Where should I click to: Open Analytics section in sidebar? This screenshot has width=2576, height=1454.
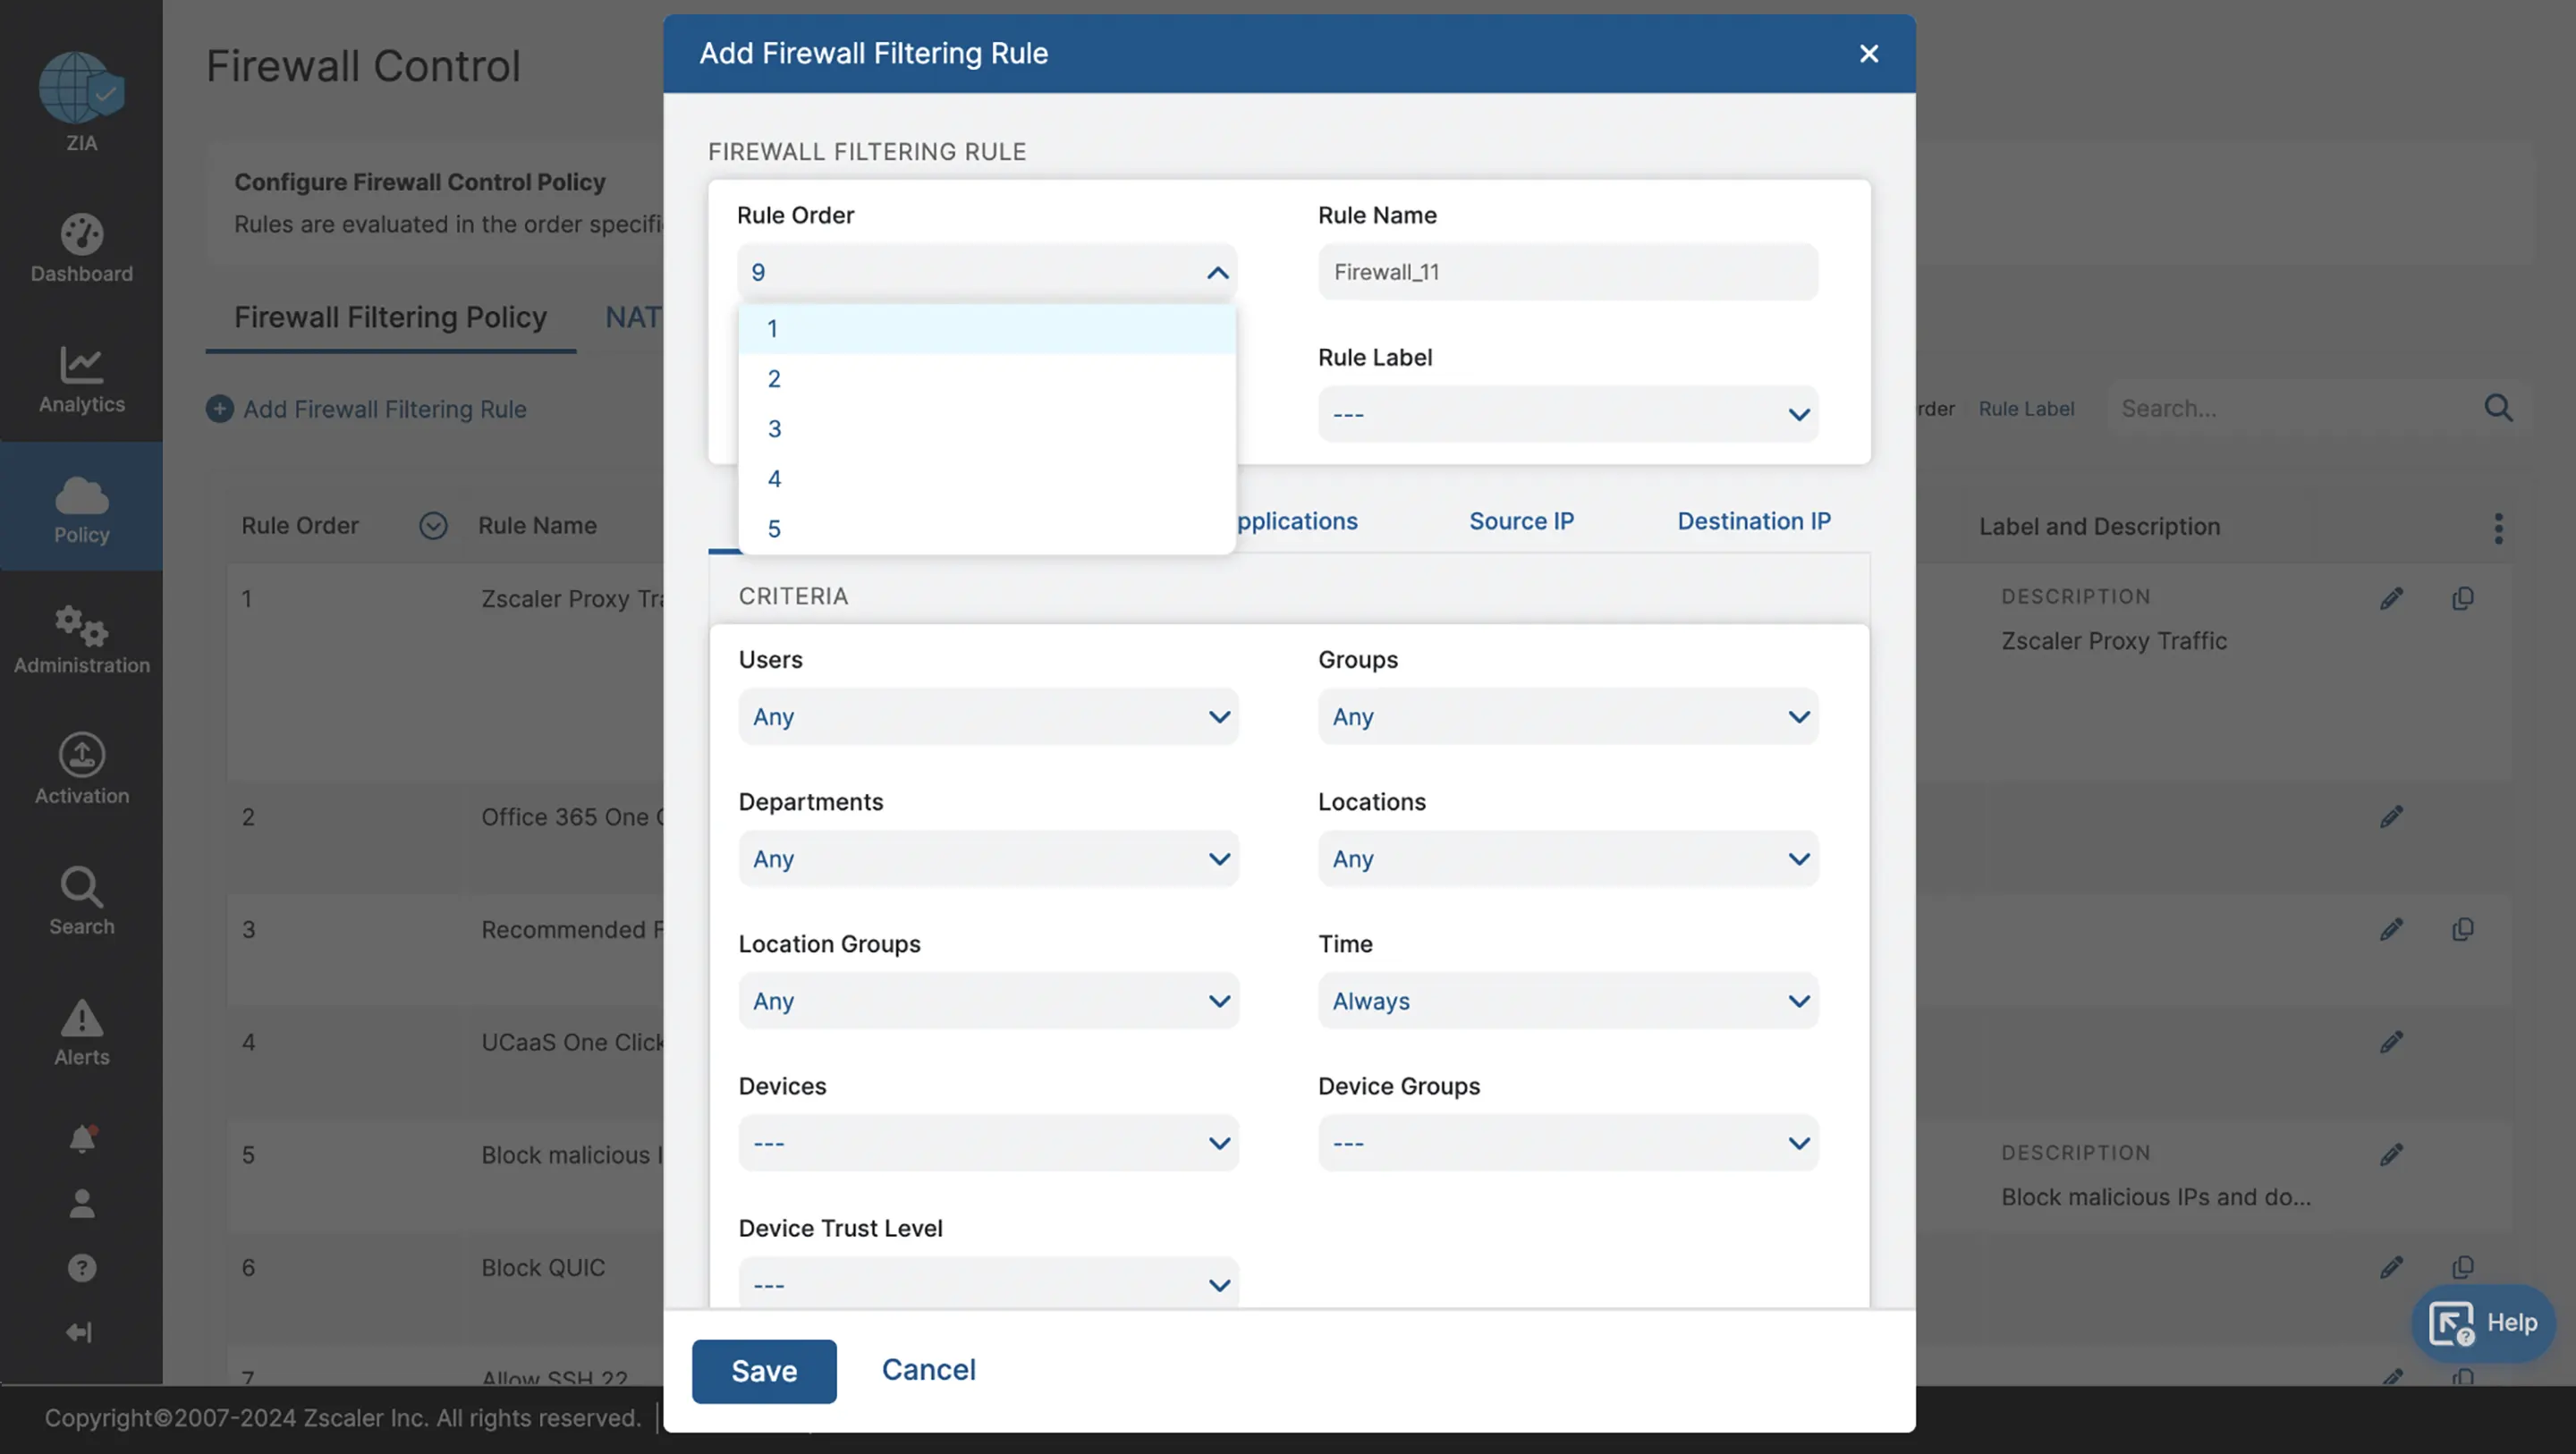pyautogui.click(x=81, y=379)
